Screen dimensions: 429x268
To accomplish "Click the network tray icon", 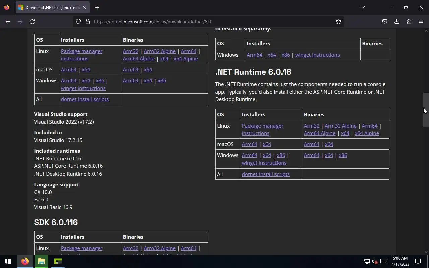I will [x=367, y=261].
